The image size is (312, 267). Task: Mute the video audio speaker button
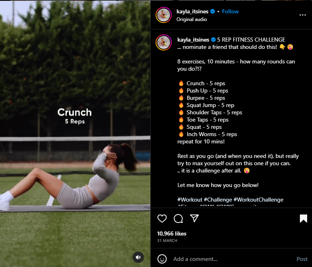click(138, 257)
